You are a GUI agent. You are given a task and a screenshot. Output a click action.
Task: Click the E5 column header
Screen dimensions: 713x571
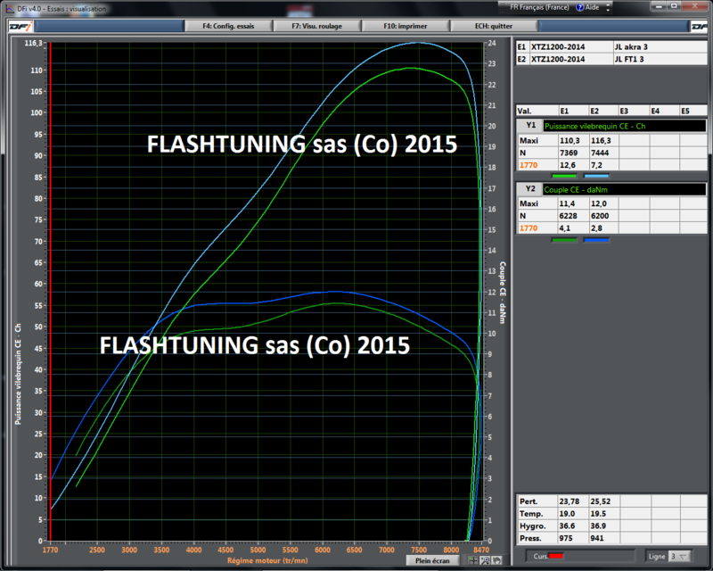click(x=693, y=111)
